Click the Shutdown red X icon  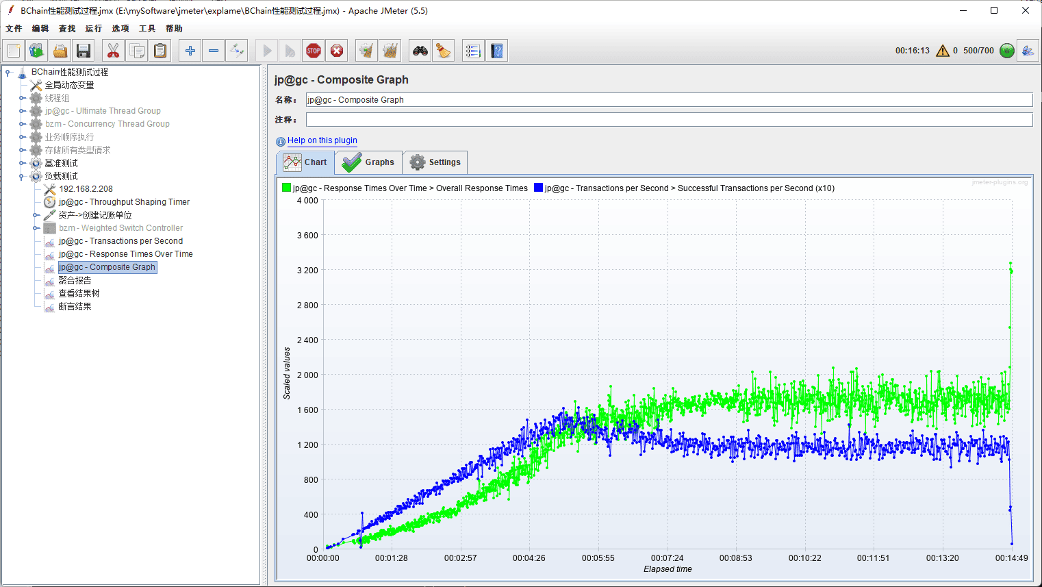point(337,51)
